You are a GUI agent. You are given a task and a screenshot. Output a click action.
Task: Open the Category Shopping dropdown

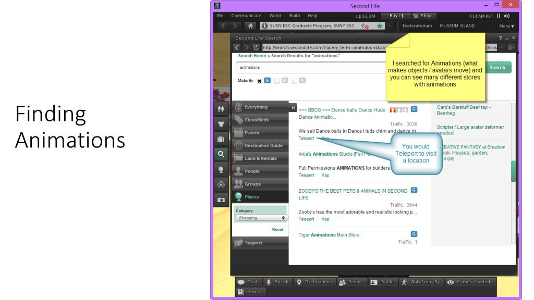point(262,218)
